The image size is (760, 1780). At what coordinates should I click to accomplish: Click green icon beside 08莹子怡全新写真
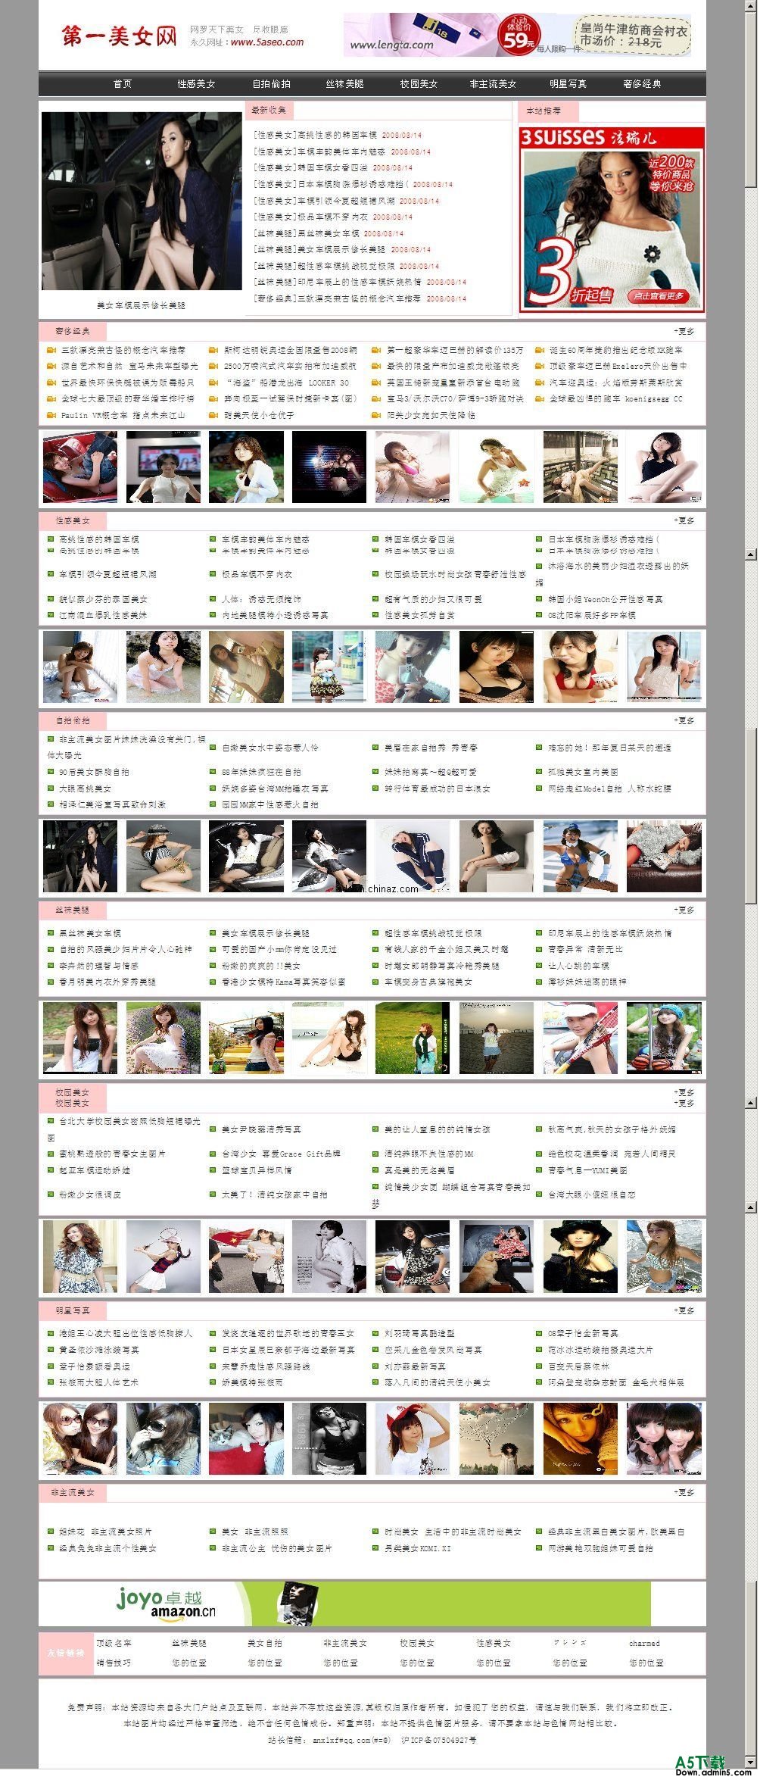tap(540, 1333)
